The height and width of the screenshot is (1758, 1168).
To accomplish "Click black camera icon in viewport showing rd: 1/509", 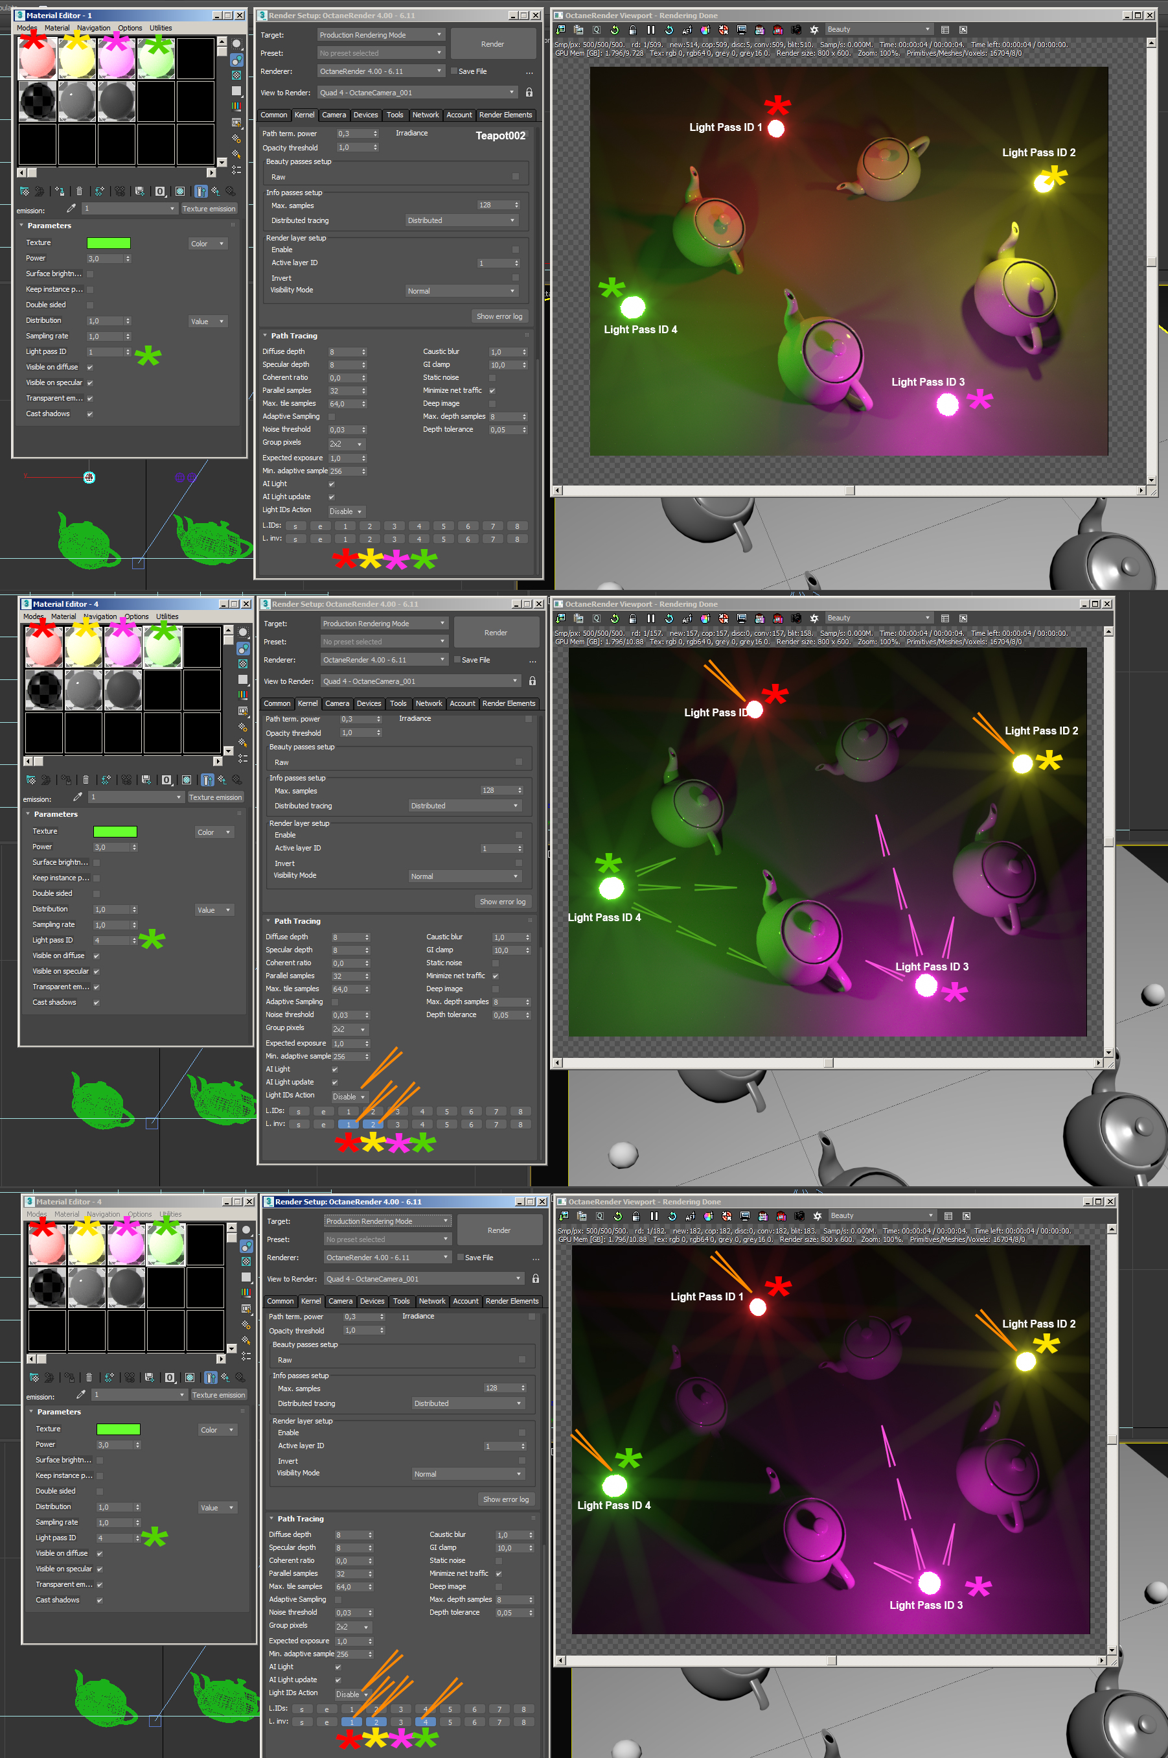I will point(796,30).
